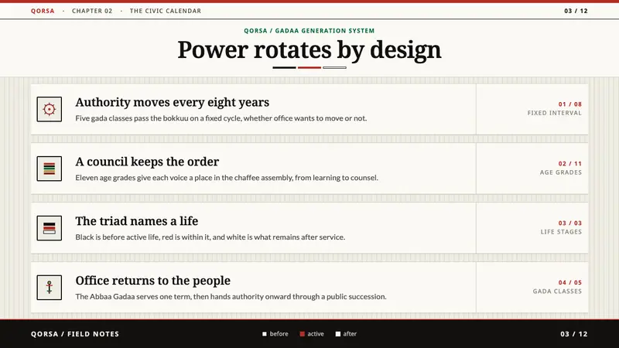
Task: Click the '02 / 11' counter
Action: tap(570, 164)
